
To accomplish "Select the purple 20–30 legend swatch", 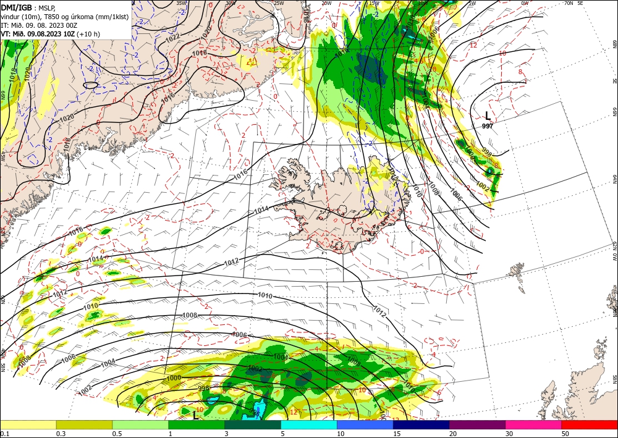I will (x=477, y=424).
